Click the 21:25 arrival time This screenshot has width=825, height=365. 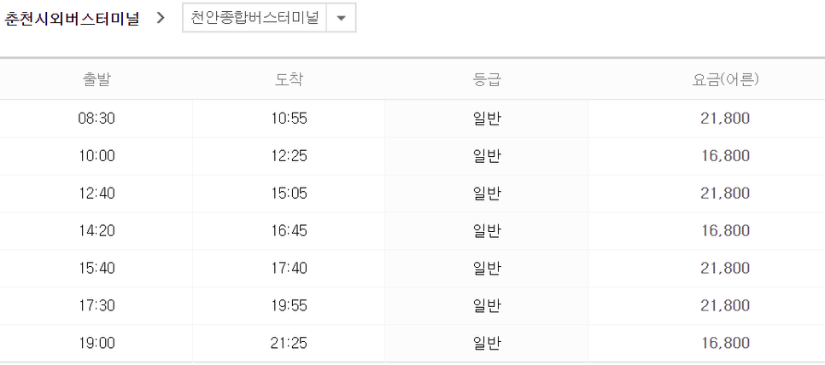[x=290, y=343]
